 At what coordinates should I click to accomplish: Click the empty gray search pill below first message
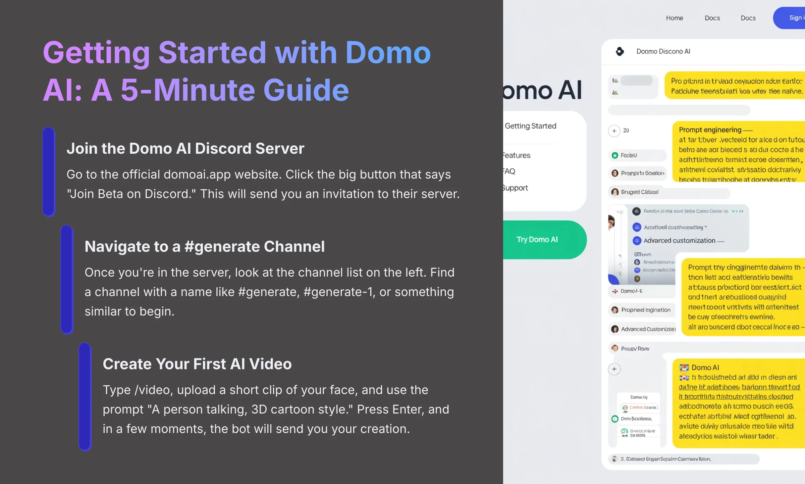679,110
